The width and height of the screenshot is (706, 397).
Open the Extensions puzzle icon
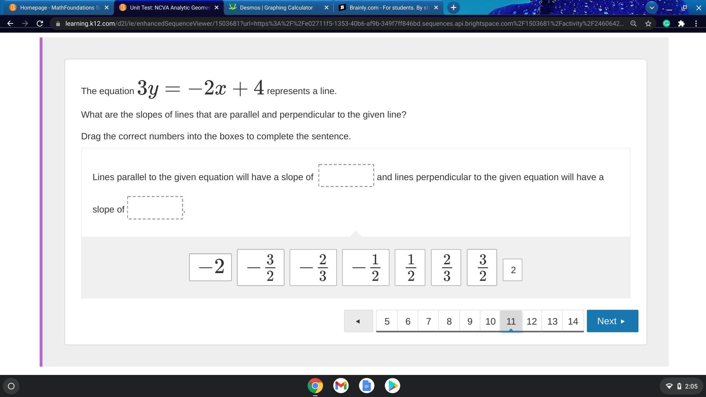[681, 24]
